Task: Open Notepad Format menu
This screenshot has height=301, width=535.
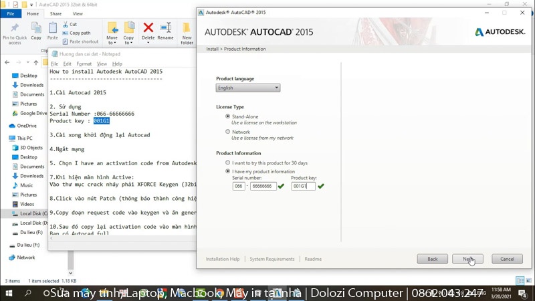Action: [x=84, y=64]
